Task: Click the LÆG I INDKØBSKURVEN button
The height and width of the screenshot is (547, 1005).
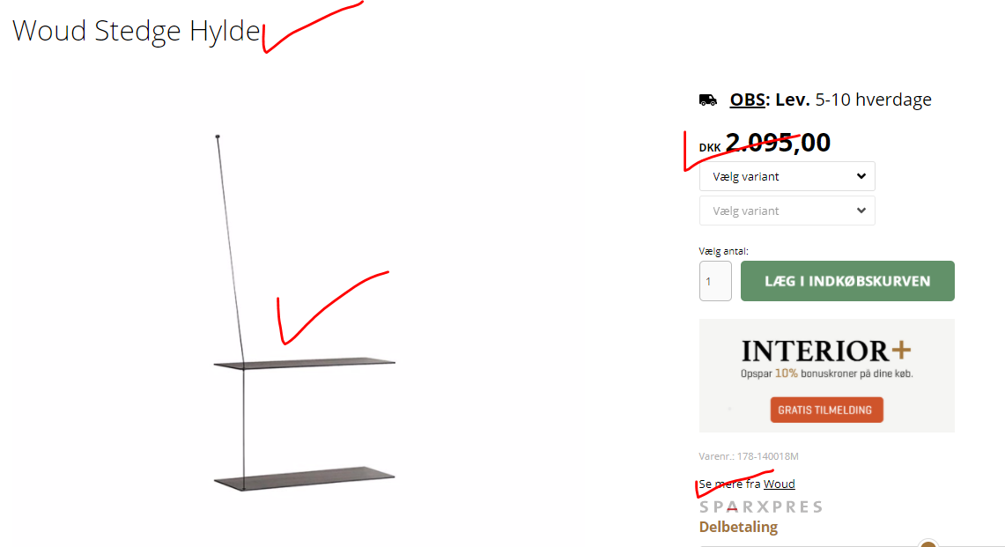Action: point(847,281)
